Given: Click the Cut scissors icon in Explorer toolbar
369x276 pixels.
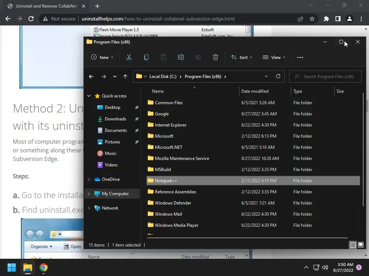Looking at the screenshot, I should [x=129, y=57].
